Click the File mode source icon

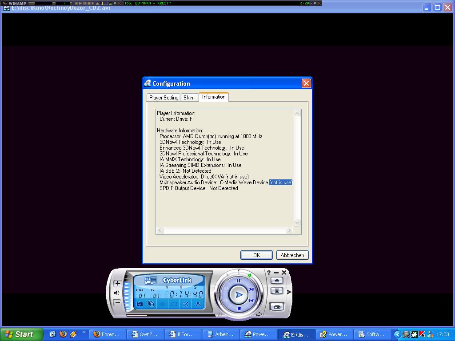[x=151, y=280]
